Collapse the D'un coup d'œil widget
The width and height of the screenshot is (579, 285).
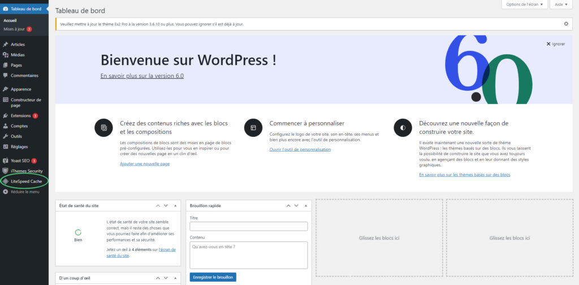175,278
